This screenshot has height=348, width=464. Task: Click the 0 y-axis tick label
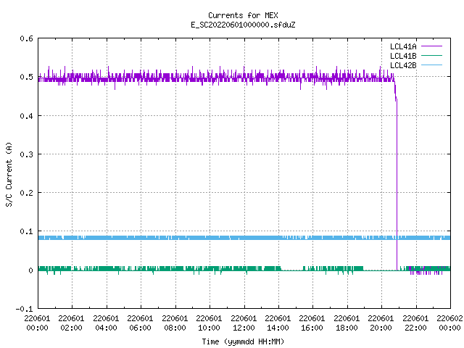pyautogui.click(x=30, y=270)
